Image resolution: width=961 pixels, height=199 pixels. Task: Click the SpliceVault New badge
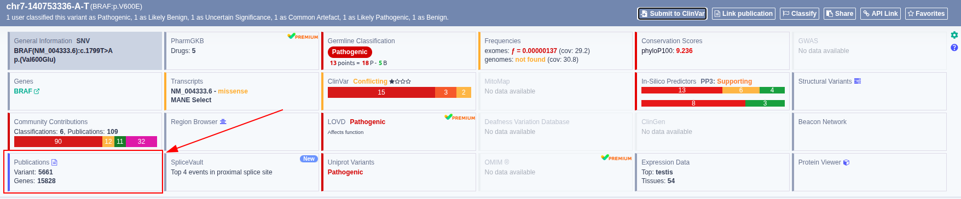click(x=309, y=159)
